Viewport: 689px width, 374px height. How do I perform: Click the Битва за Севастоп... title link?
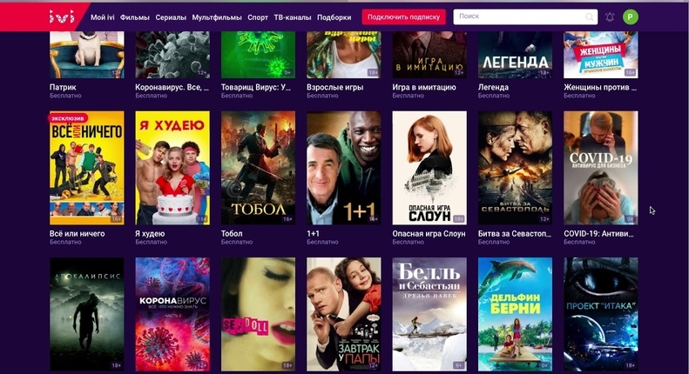[515, 233]
